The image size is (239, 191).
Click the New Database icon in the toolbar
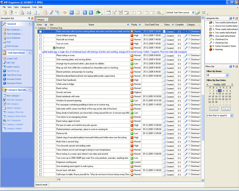[x=4, y=13]
